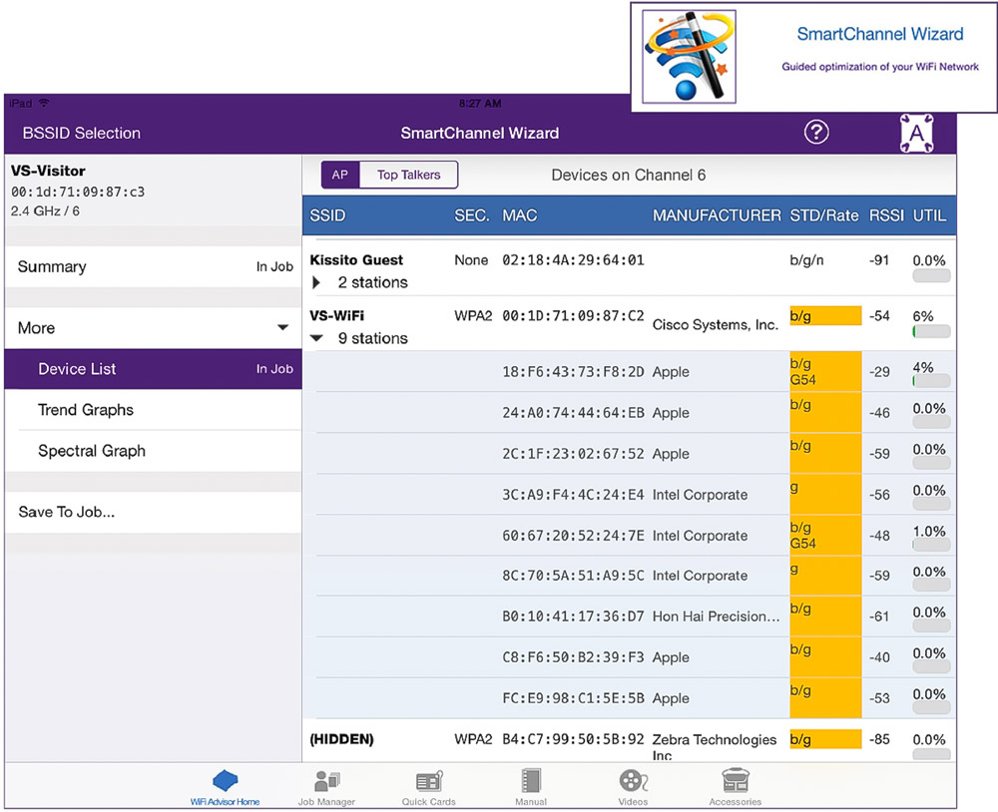998x812 pixels.
Task: Switch to Top Talkers view
Action: coord(408,175)
